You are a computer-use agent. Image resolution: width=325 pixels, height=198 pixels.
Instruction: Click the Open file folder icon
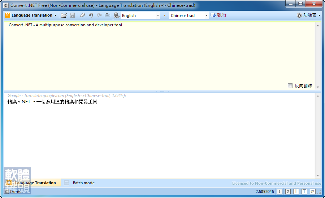(64, 15)
